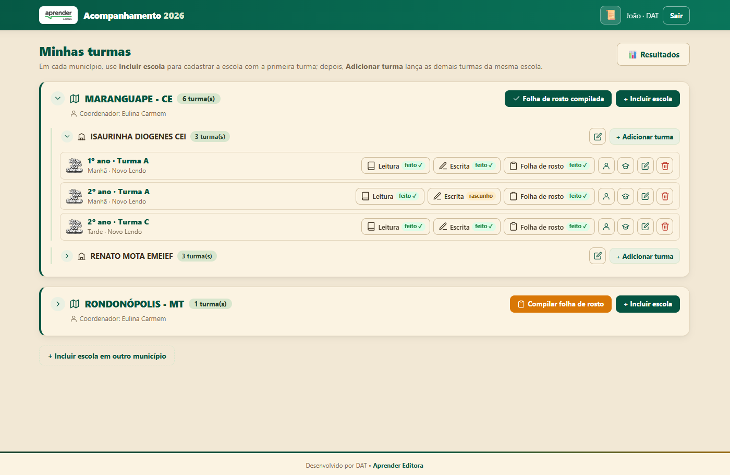
Task: Click the scroll icon next to João · DAT
Action: [611, 16]
